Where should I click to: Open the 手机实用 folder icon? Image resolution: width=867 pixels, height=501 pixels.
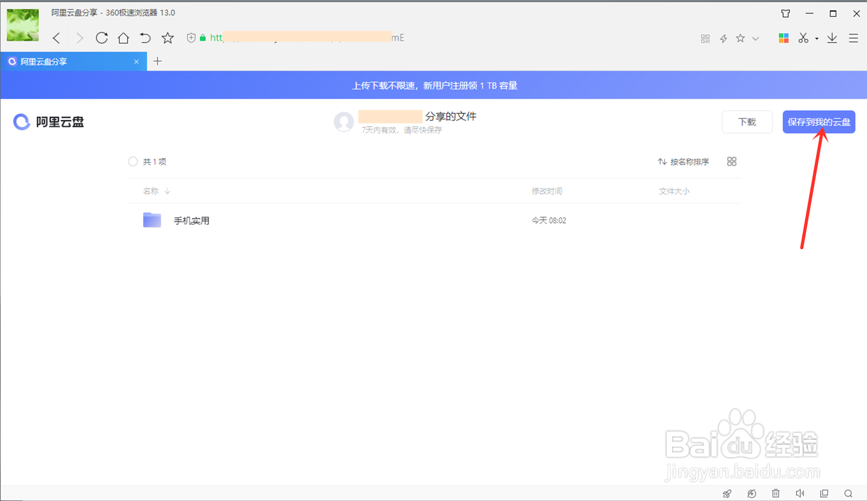(x=152, y=221)
